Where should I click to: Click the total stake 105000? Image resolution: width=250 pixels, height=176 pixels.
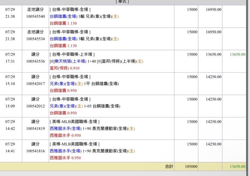(191, 167)
